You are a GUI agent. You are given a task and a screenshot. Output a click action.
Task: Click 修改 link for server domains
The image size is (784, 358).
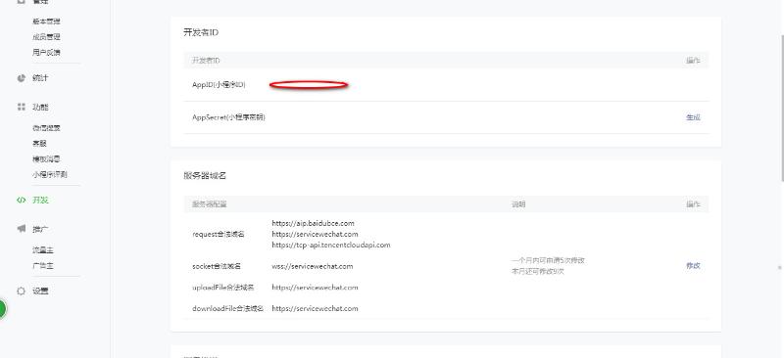pyautogui.click(x=693, y=266)
